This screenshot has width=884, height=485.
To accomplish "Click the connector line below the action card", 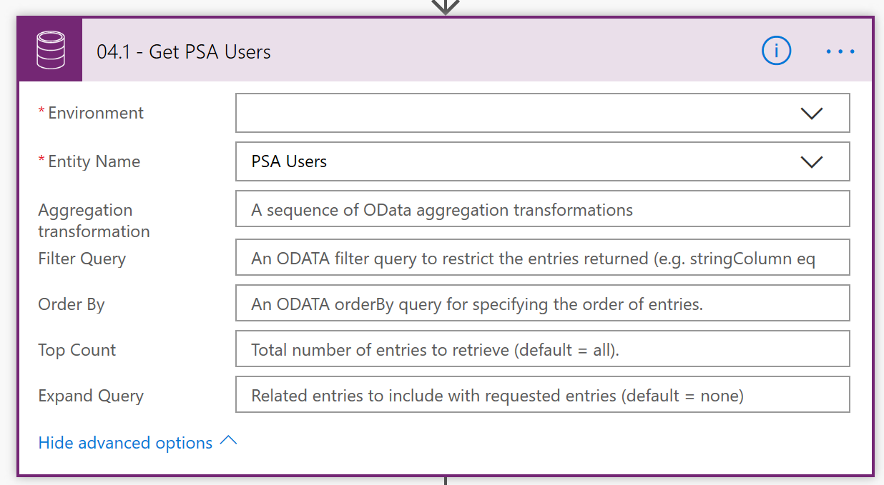I will click(x=446, y=481).
